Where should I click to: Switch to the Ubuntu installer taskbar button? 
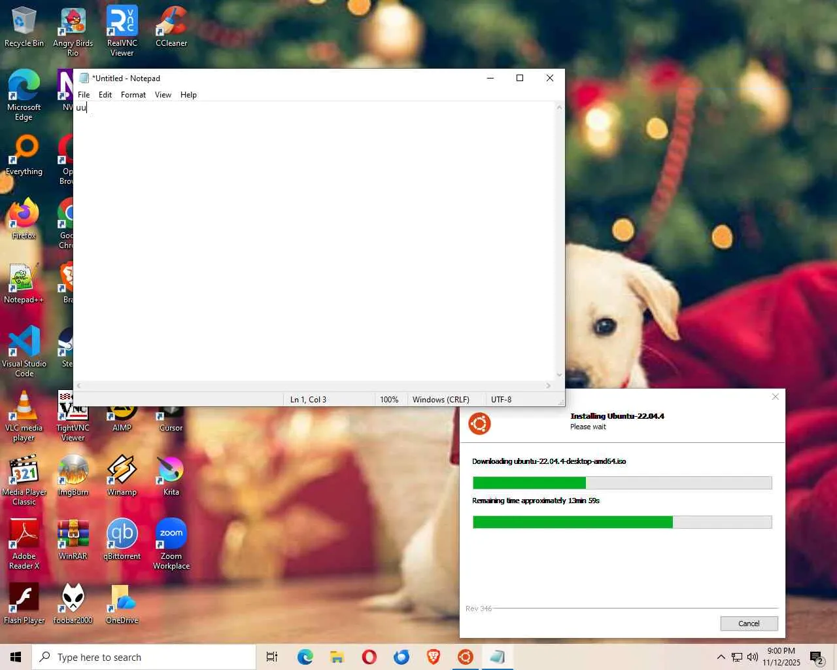click(x=466, y=657)
